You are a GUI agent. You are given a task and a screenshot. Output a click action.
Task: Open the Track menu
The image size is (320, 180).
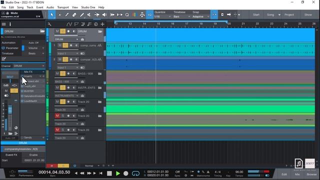(x=30, y=7)
